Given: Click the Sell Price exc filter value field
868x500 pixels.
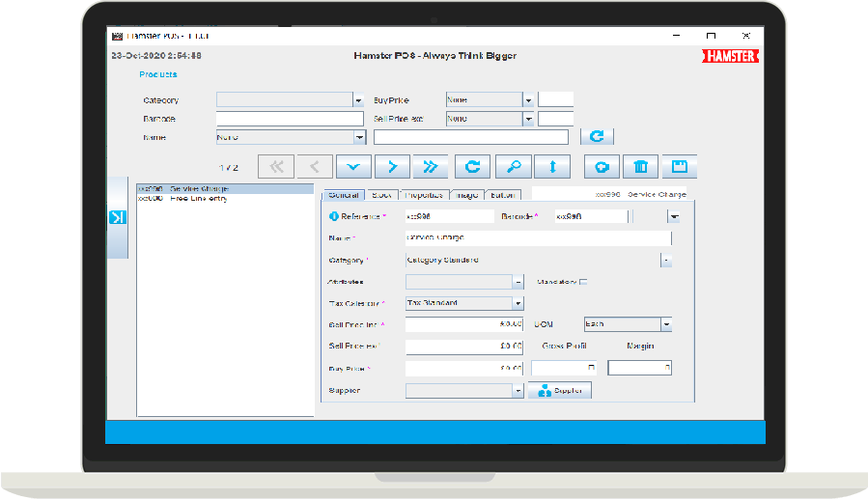Looking at the screenshot, I should coord(555,119).
